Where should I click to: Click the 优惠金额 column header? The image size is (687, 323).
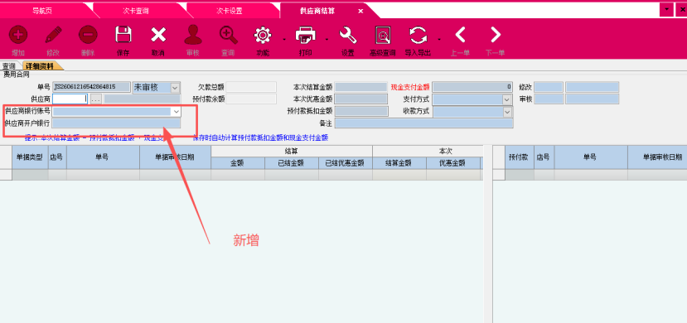tap(452, 163)
